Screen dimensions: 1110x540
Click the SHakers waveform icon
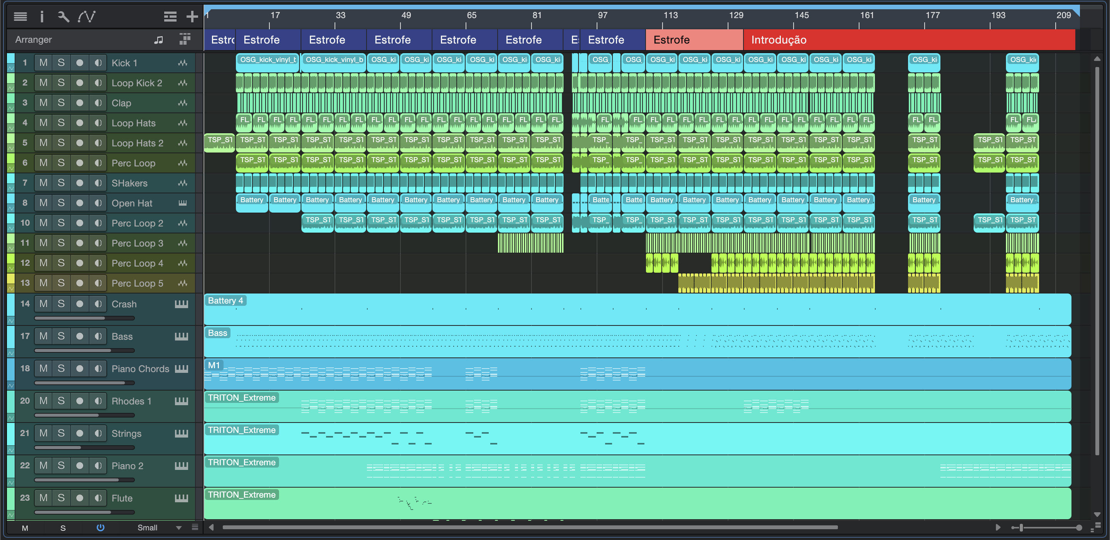pyautogui.click(x=183, y=183)
